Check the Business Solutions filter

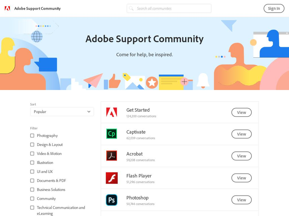32,190
